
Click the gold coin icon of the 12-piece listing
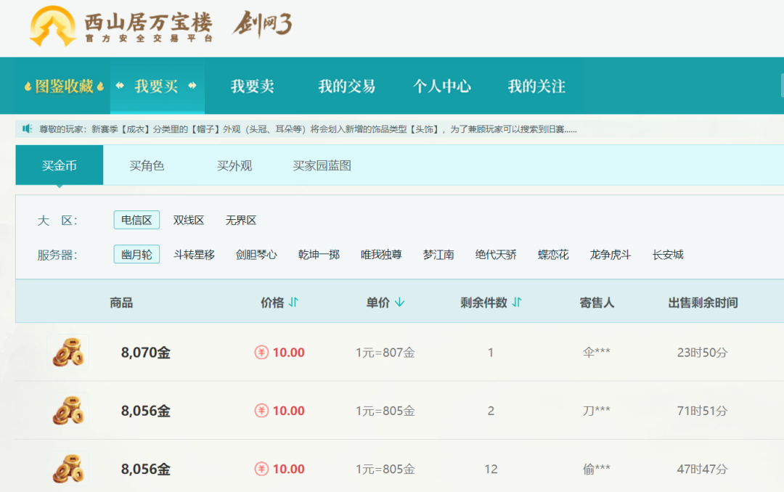point(68,469)
